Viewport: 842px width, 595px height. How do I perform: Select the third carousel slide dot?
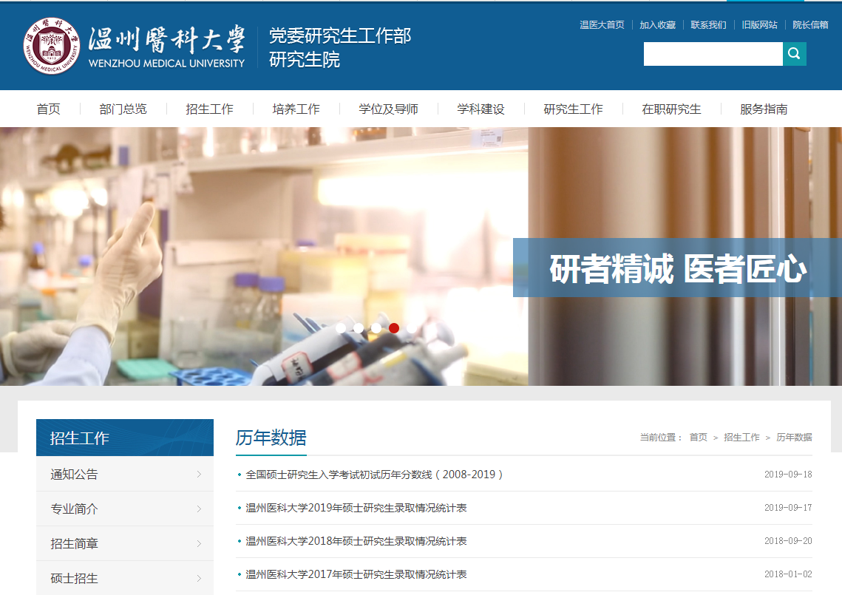(376, 328)
